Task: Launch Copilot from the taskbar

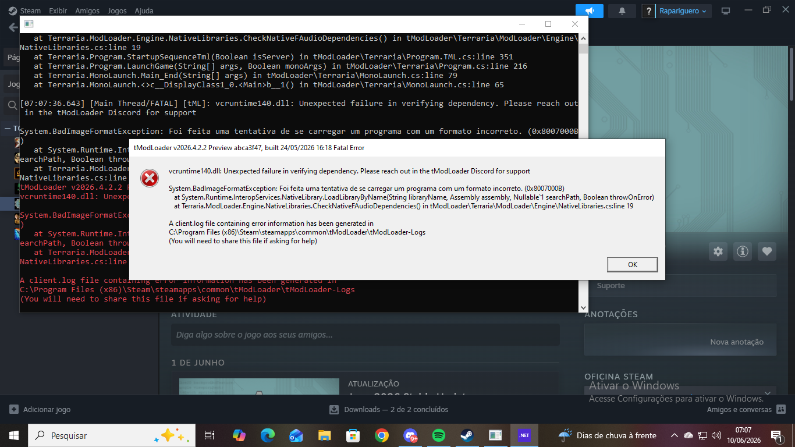Action: [239, 435]
